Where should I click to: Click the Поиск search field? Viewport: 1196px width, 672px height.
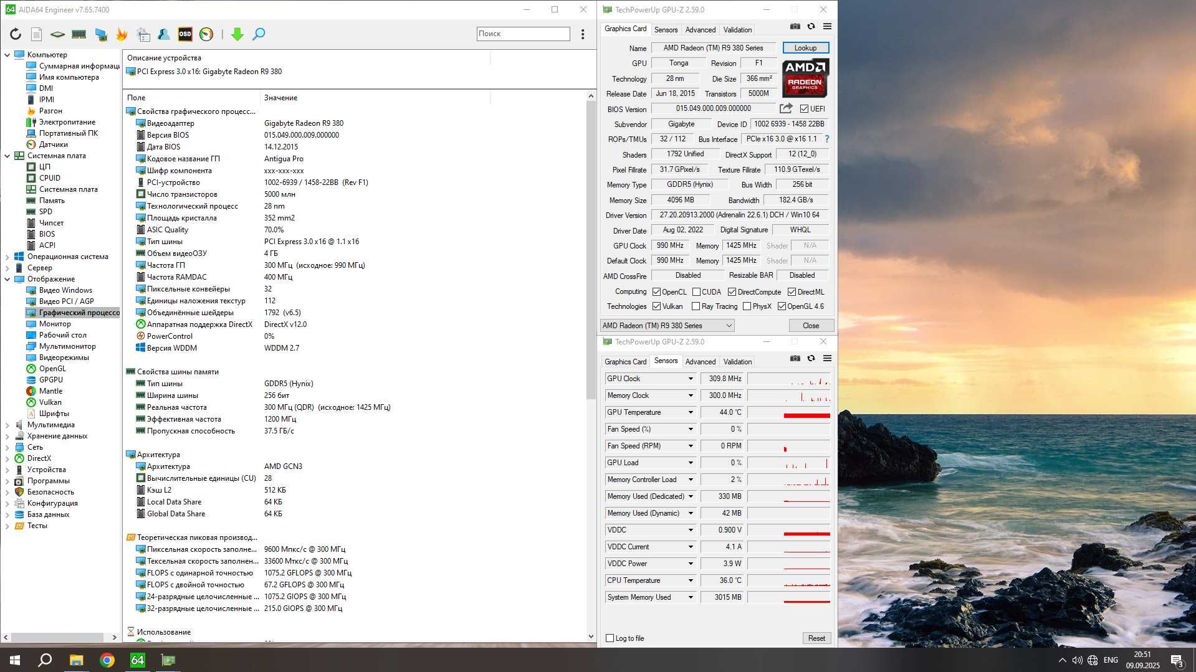click(524, 34)
